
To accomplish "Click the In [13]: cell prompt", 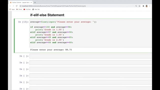I will [23, 22].
